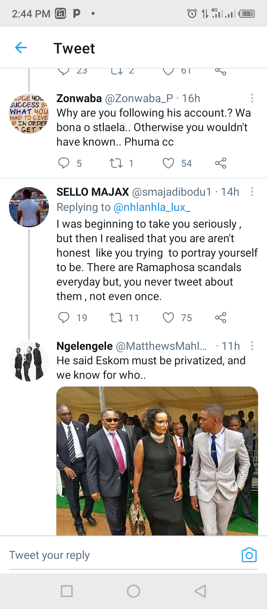View SELLO MAJAX's profile avatar

[29, 207]
